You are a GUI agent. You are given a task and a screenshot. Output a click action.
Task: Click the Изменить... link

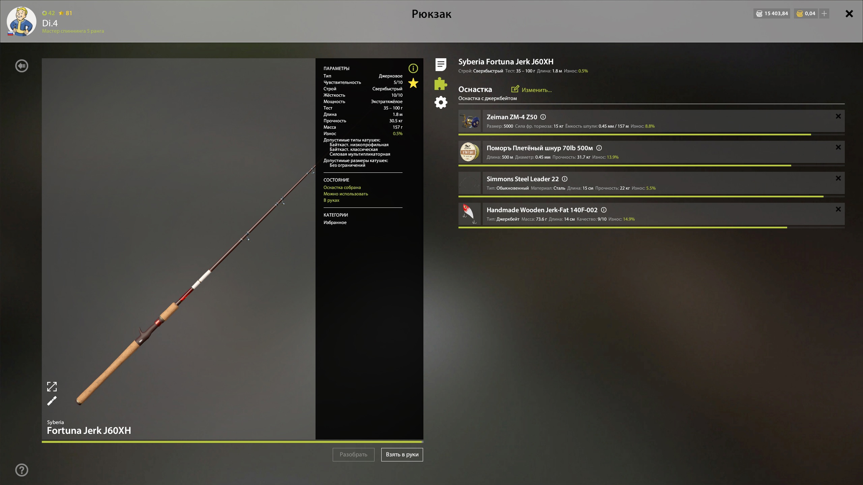(536, 90)
